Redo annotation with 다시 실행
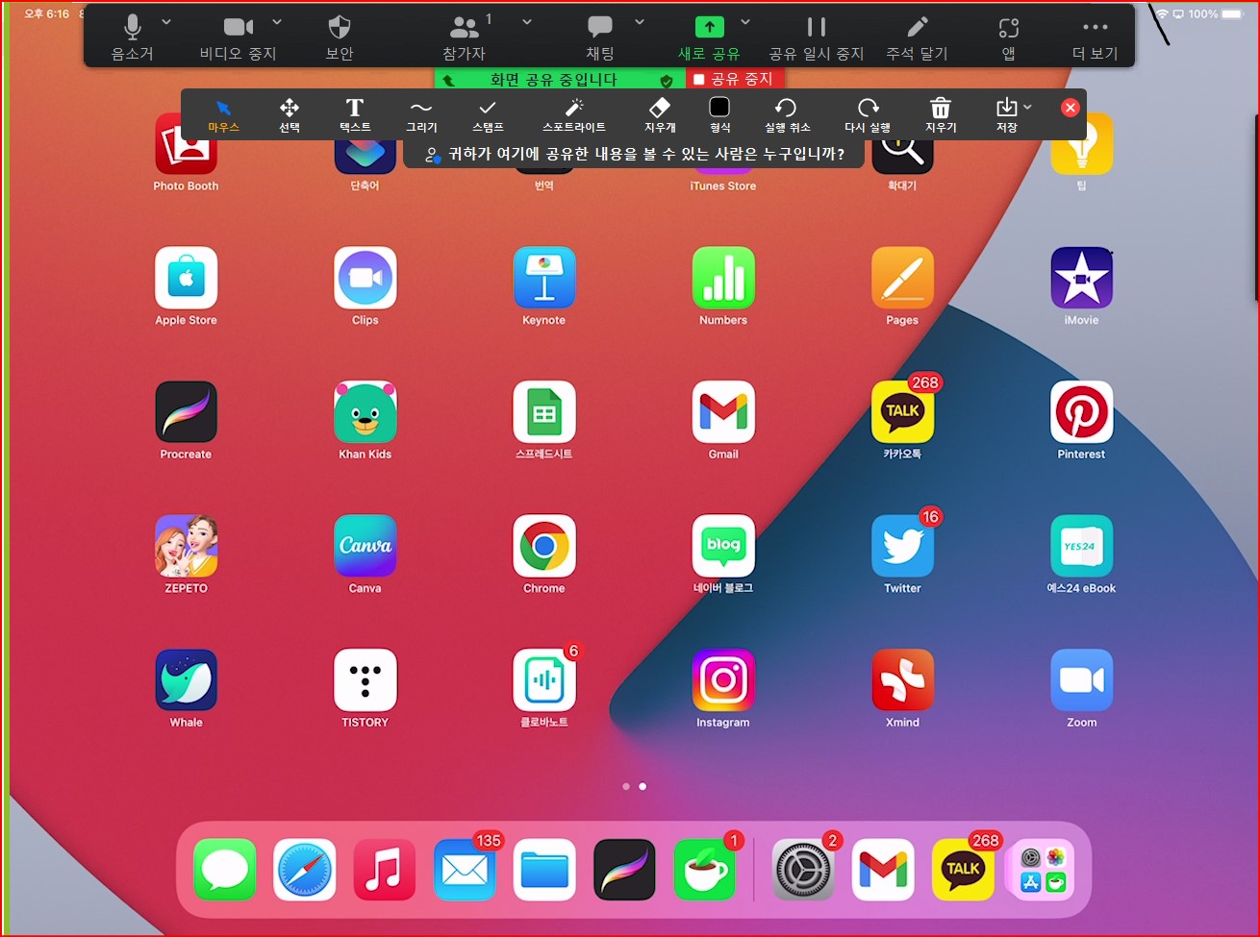This screenshot has height=937, width=1260. (868, 115)
